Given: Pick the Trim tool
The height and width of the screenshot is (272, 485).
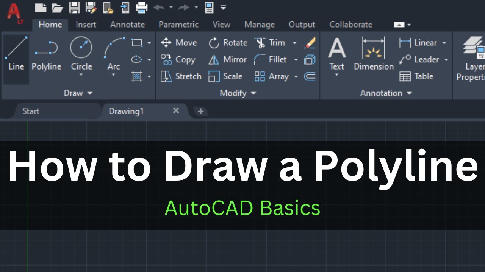Looking at the screenshot, I should pos(270,43).
